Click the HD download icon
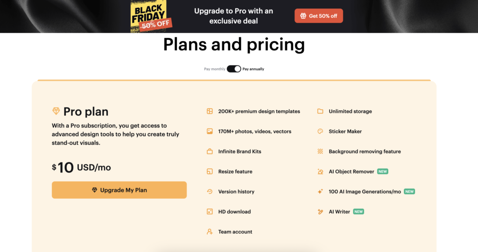 [210, 212]
